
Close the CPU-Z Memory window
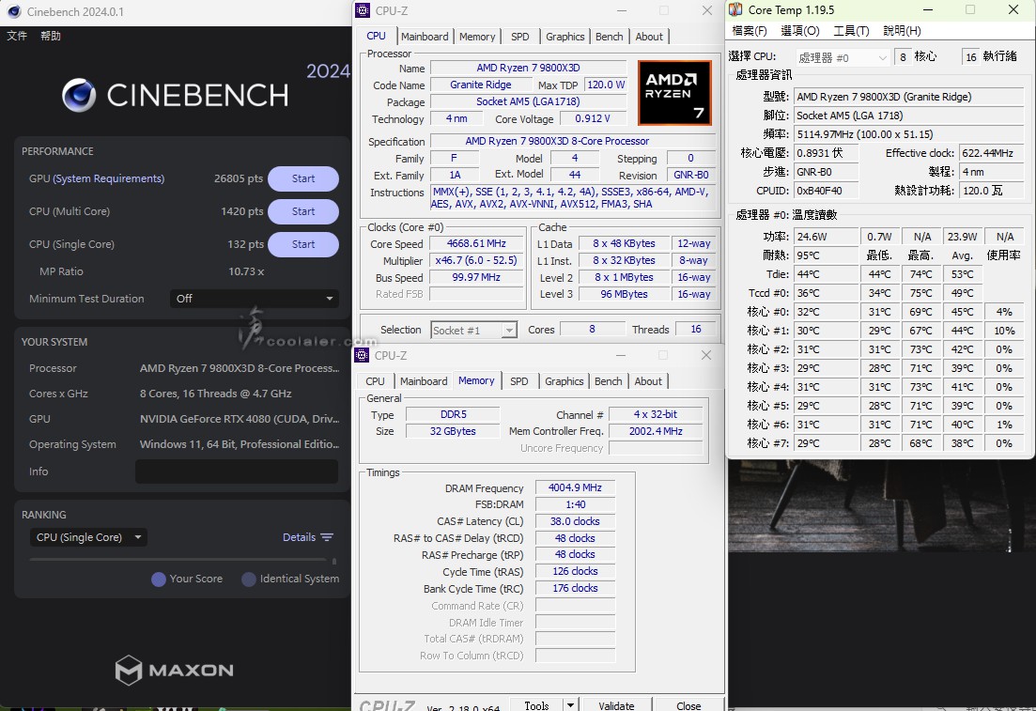[x=706, y=355]
